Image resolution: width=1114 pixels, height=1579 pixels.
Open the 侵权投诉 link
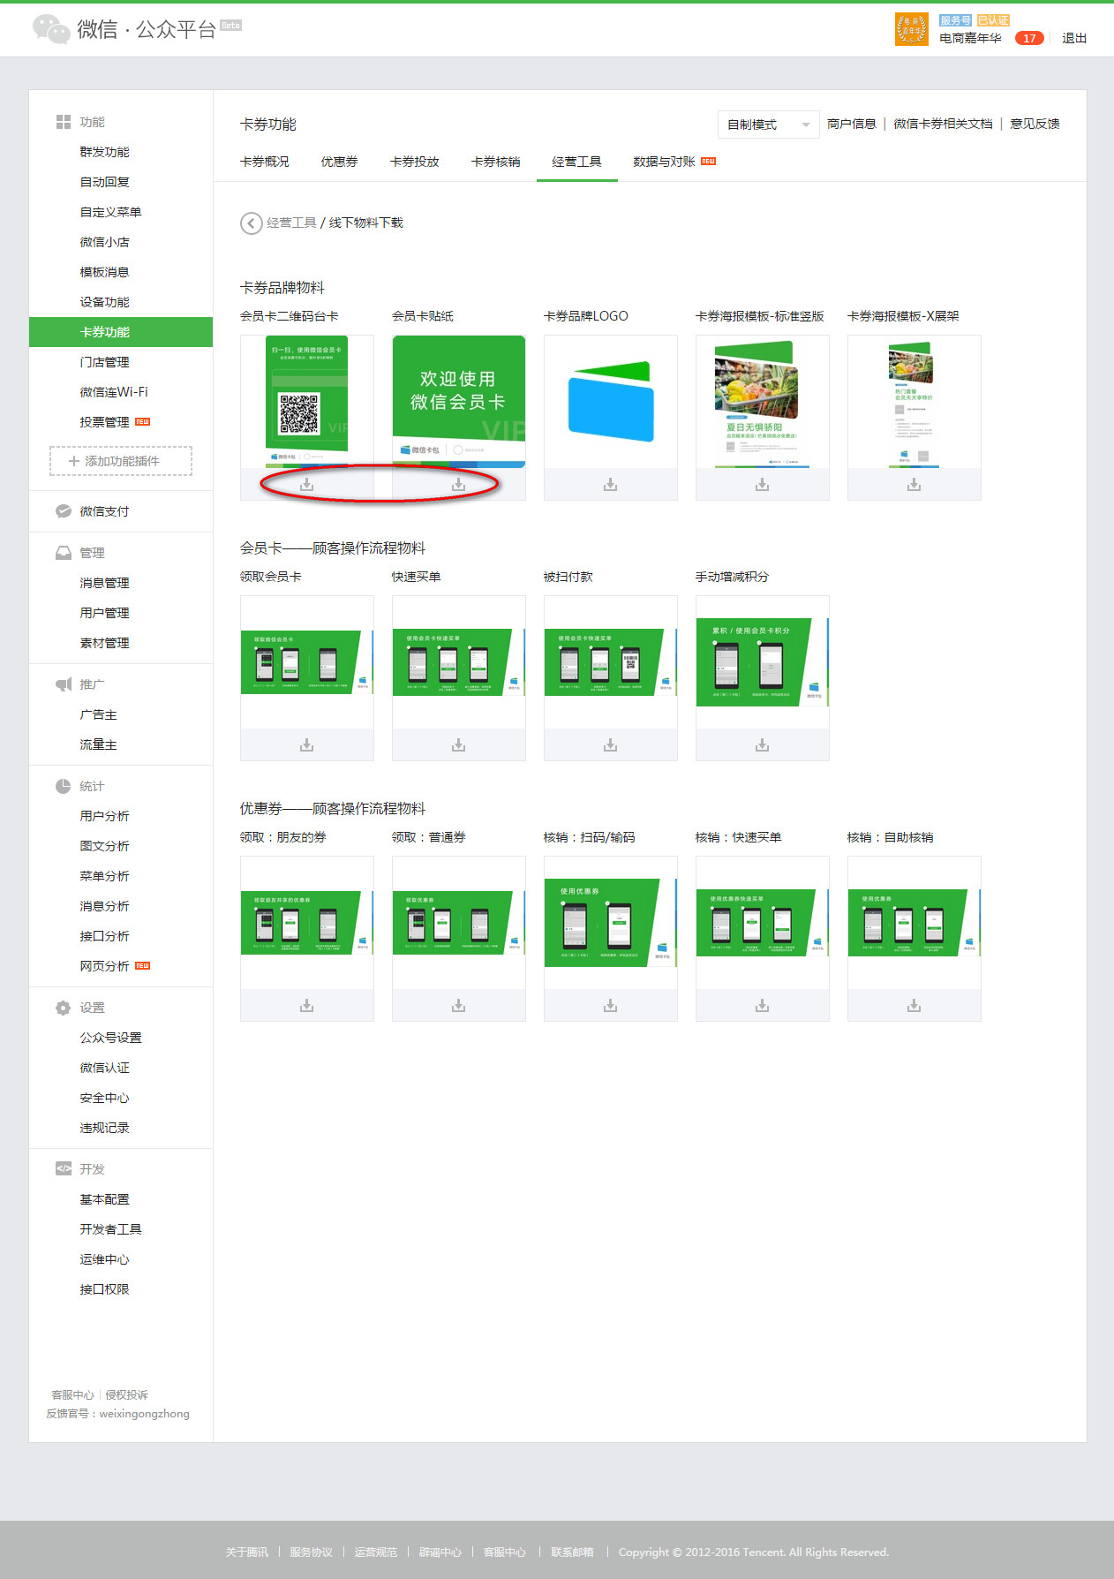[x=126, y=1395]
